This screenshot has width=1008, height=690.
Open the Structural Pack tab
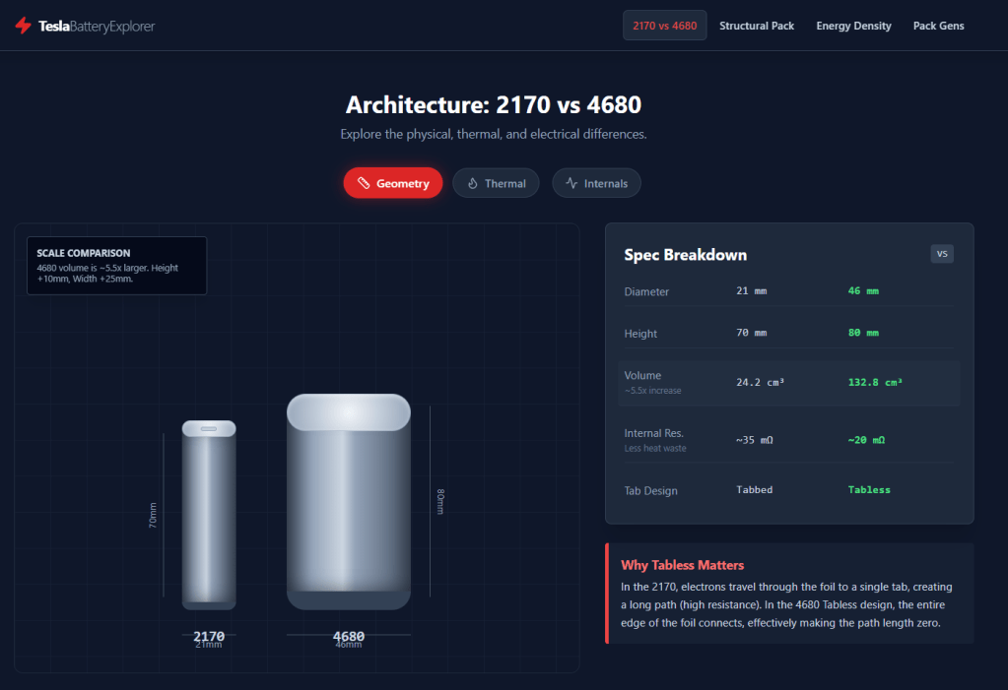(757, 26)
